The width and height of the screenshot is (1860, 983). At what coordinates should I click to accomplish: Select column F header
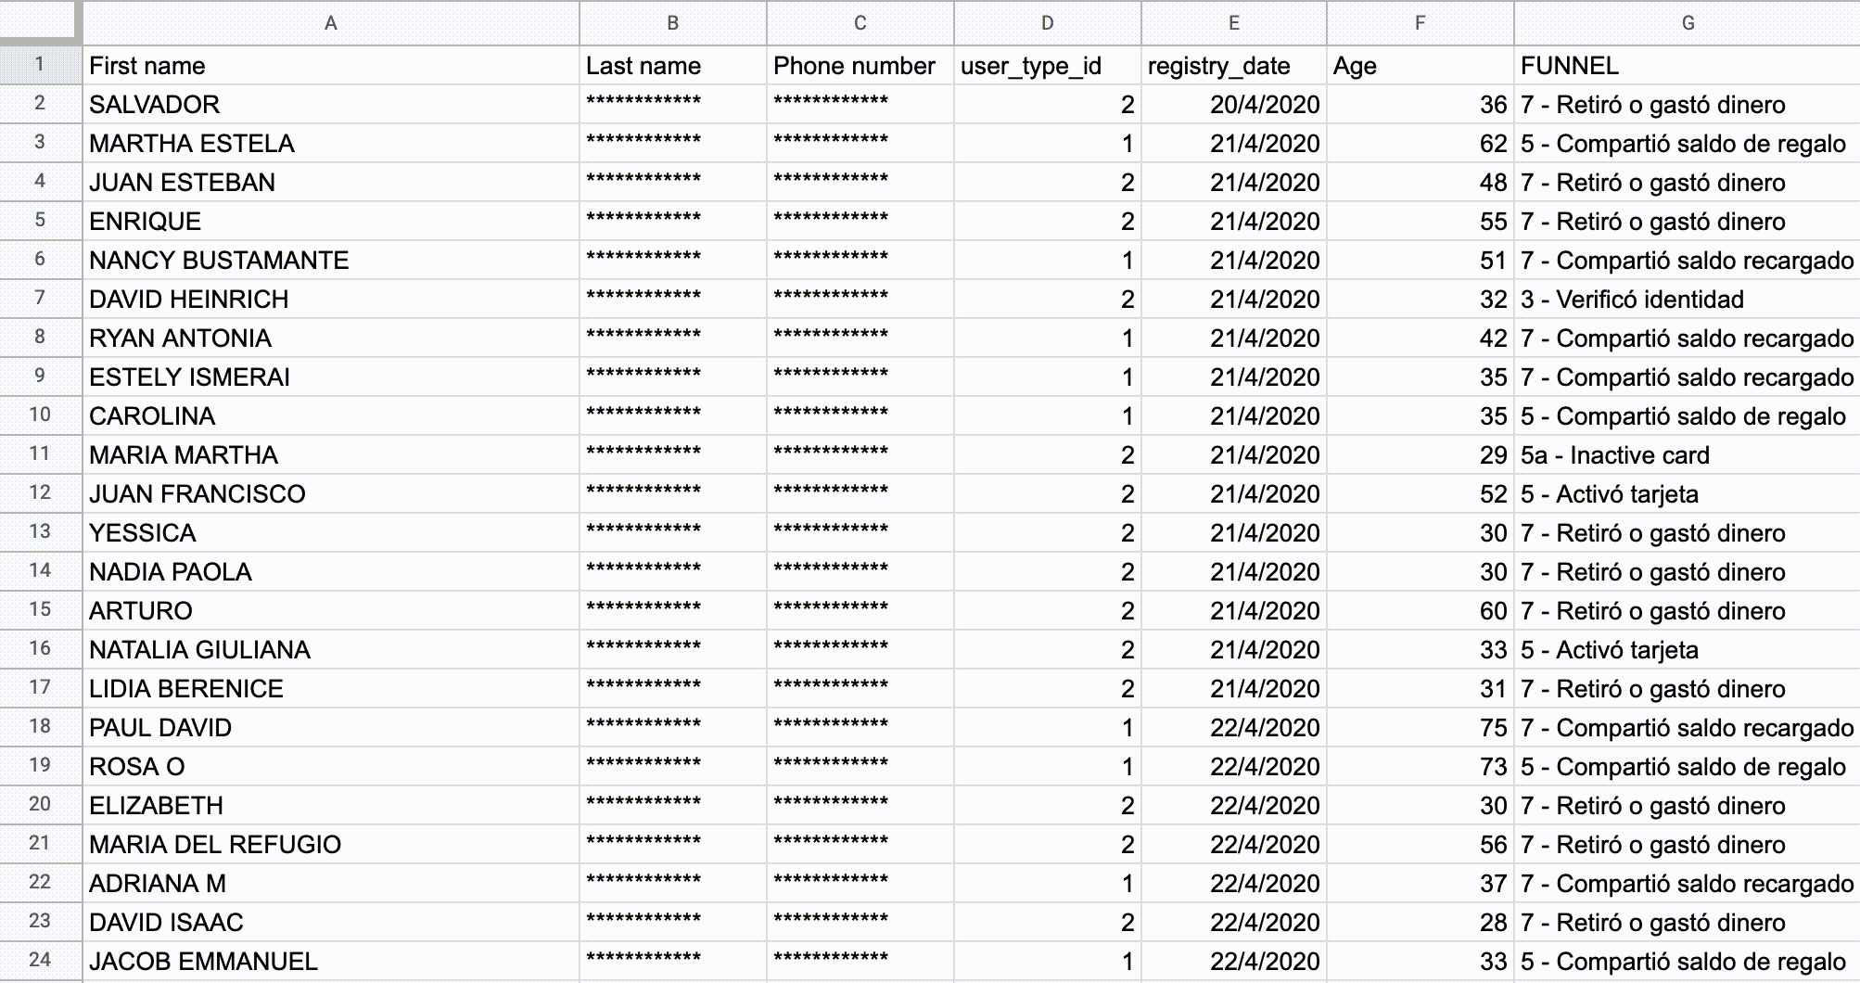1420,24
